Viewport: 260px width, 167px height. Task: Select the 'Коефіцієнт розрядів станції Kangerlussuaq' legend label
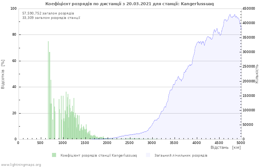[x=98, y=155]
